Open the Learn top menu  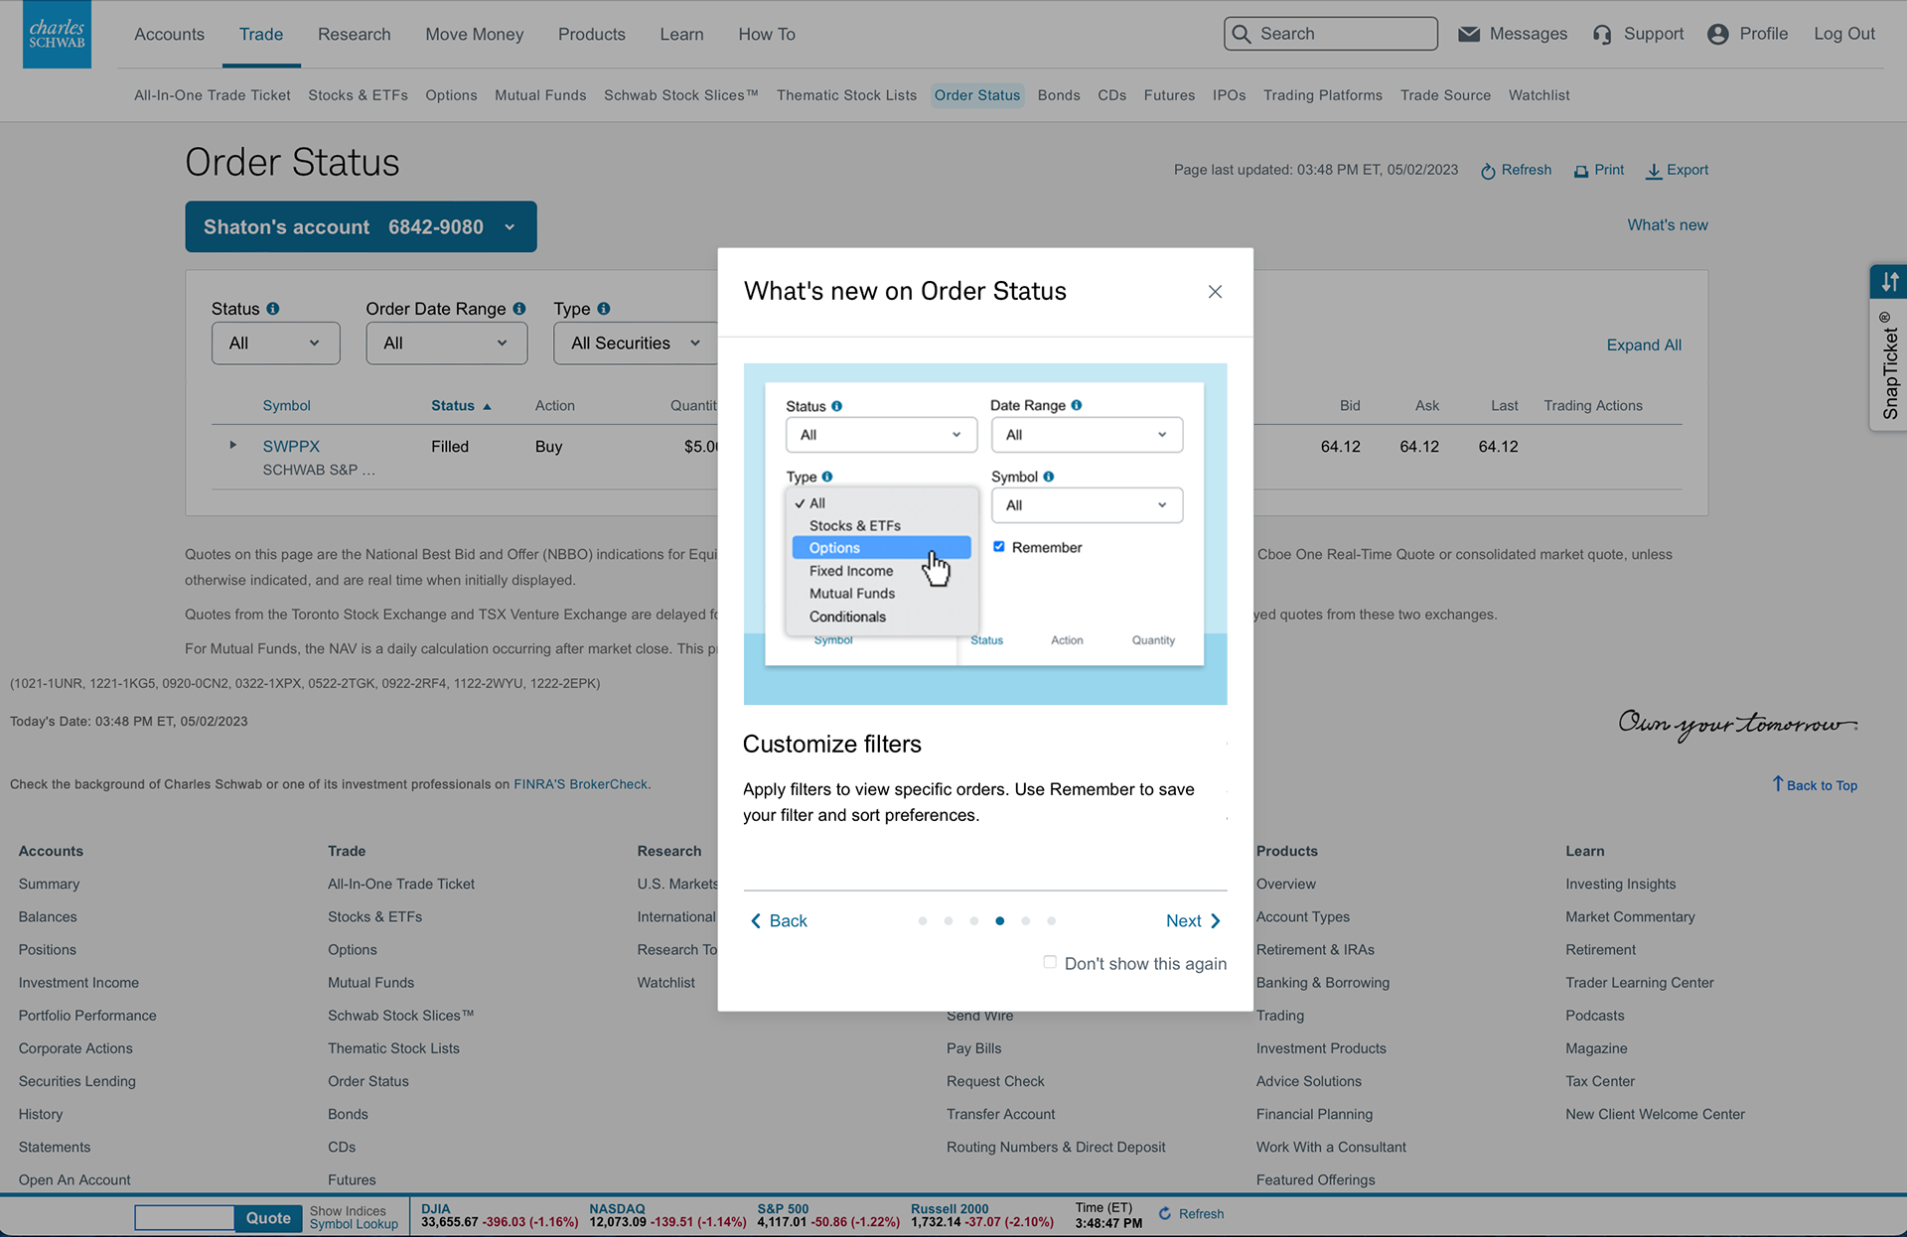pos(681,35)
